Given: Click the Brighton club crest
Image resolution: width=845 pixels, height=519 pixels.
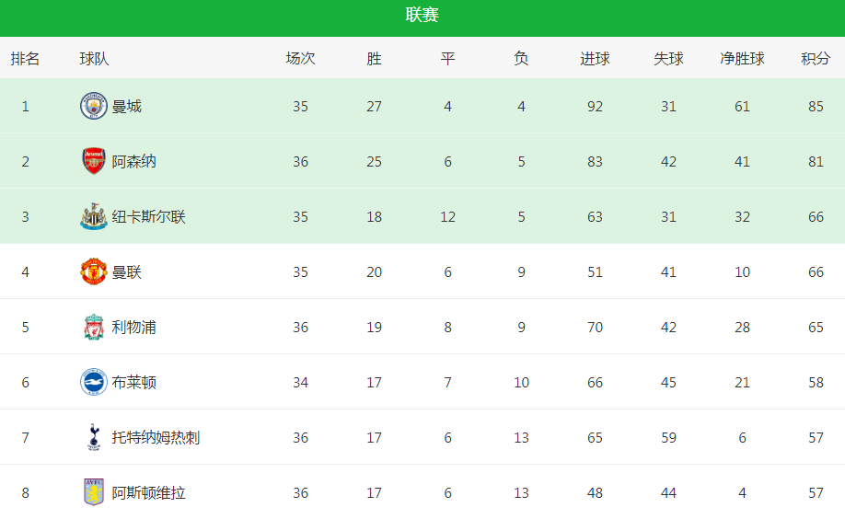Looking at the screenshot, I should (94, 382).
